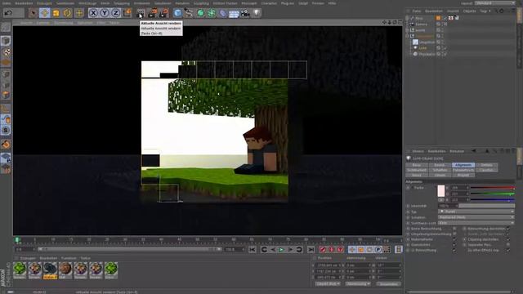Viewport: 523px width, 294px height.
Task: Adjust the blue color slider
Action: point(493,199)
